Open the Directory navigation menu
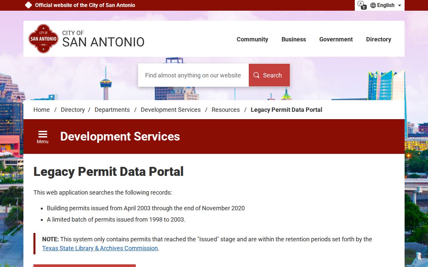 [379, 39]
